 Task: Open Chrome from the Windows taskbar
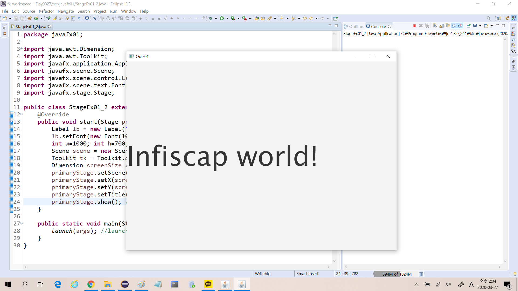91,284
